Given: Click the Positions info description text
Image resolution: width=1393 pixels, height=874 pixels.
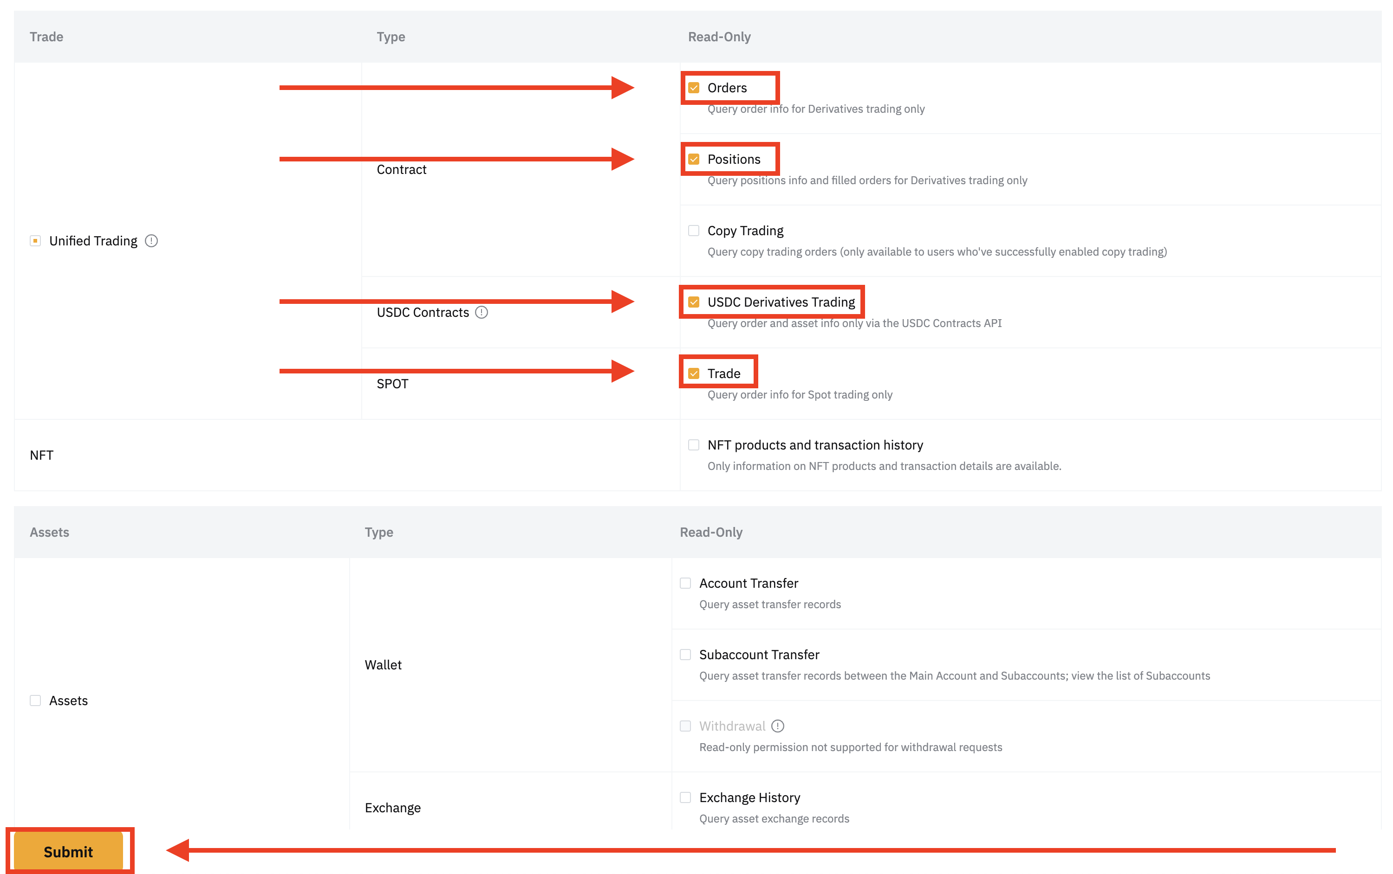Looking at the screenshot, I should point(867,180).
